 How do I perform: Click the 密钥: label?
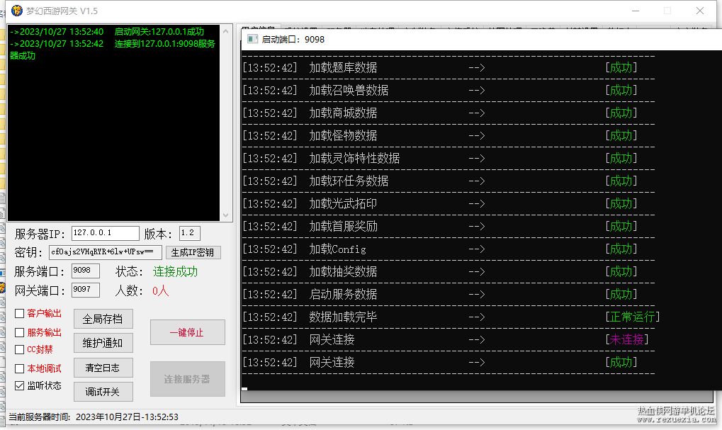coord(28,252)
